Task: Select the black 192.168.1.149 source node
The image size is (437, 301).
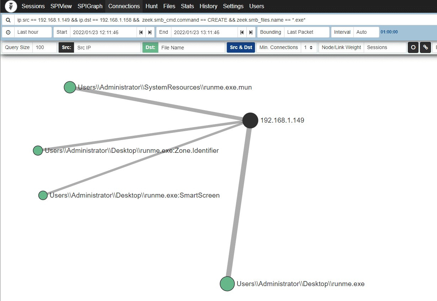Action: (250, 120)
